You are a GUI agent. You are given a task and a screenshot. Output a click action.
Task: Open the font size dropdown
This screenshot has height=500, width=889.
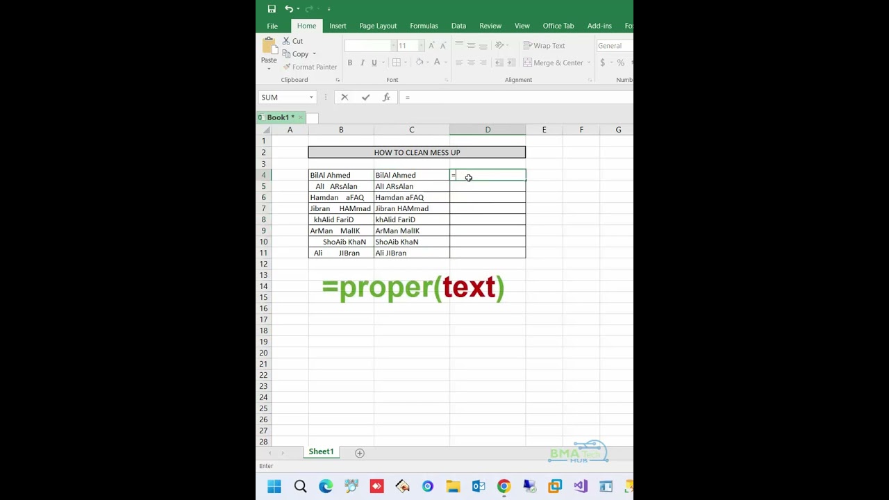pos(421,46)
